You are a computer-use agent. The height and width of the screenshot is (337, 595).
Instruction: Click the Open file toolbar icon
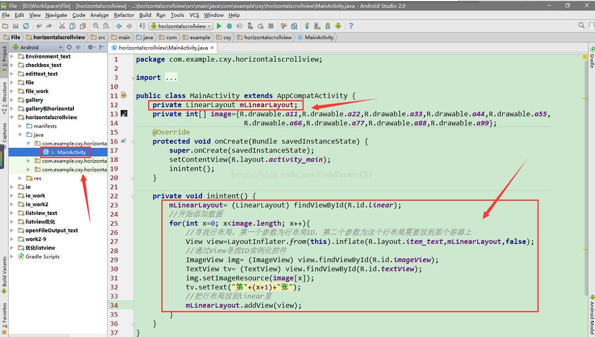(5, 26)
